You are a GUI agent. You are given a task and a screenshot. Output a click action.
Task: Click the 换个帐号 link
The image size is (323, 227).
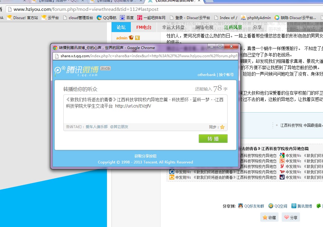pos(226,74)
